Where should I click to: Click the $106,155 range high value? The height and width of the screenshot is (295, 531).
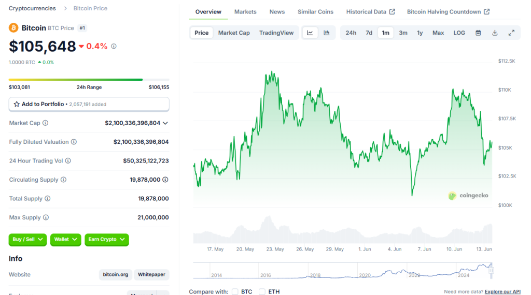point(159,87)
